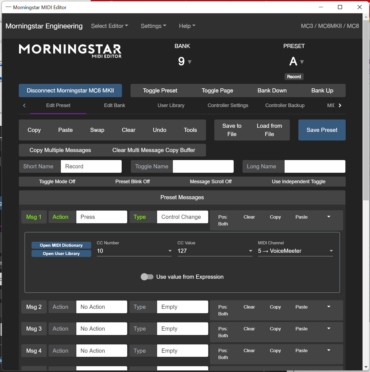This screenshot has height=372, width=370.
Task: Switch to the Controller Backup tab
Action: [285, 105]
